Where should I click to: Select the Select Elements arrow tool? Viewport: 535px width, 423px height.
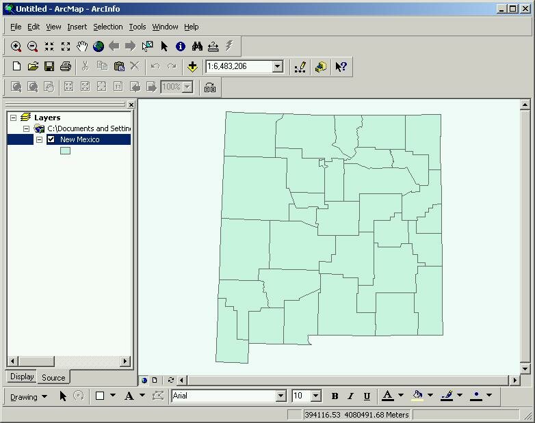click(164, 46)
